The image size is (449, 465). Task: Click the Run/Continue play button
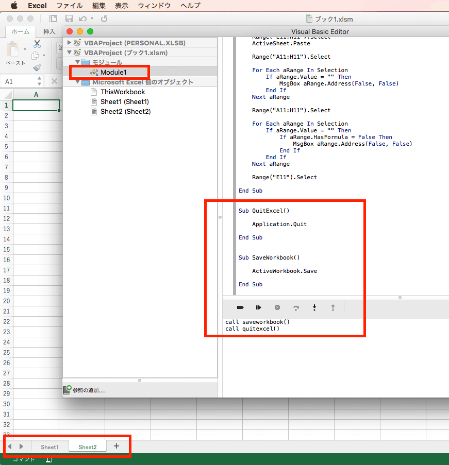tap(258, 307)
